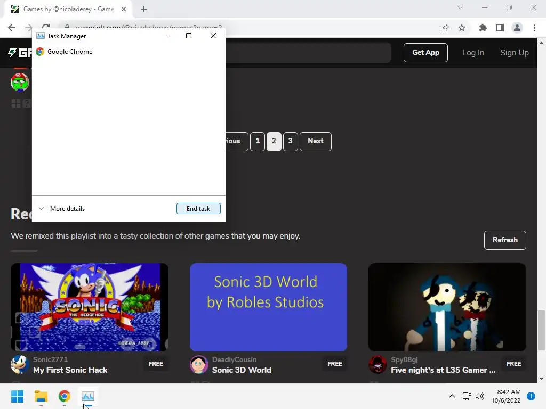Click the Task Manager title bar icon
The image size is (546, 409).
pos(41,36)
